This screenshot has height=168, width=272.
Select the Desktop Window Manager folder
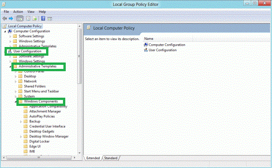click(x=49, y=136)
